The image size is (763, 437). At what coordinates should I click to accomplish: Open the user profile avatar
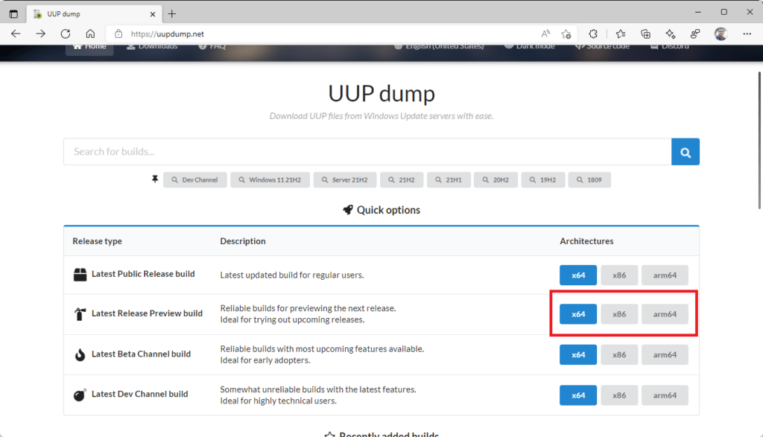point(721,34)
